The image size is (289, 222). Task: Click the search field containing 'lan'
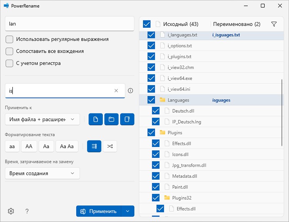tap(70, 24)
